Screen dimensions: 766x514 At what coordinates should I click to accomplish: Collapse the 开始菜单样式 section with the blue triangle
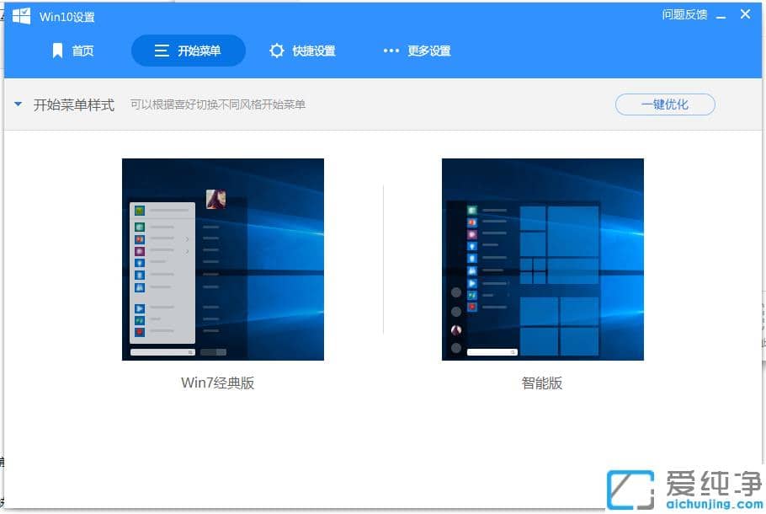point(18,104)
